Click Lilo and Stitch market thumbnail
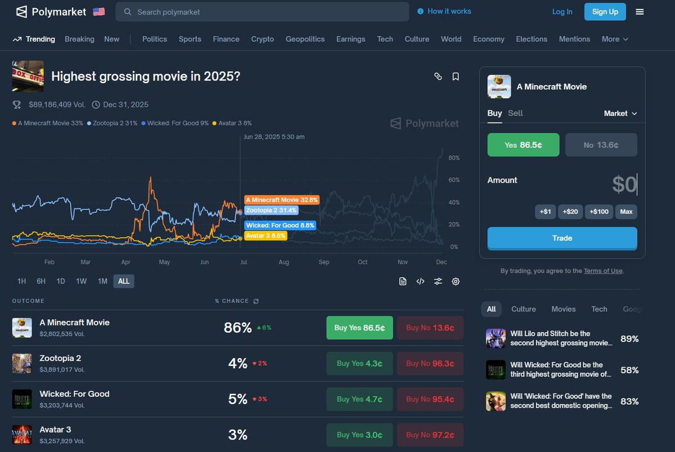 pos(496,338)
